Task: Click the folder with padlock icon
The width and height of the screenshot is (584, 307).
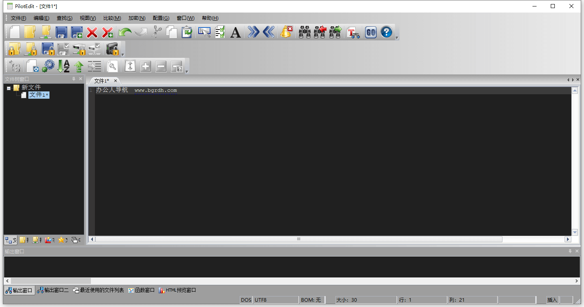Action: tap(15, 49)
